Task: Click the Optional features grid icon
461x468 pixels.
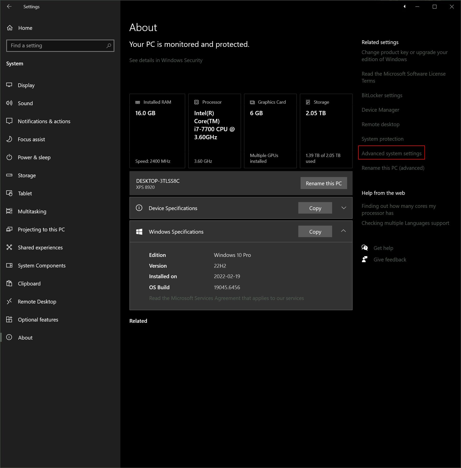Action: 9,320
